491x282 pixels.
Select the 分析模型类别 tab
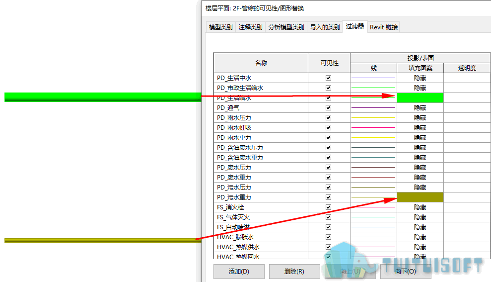click(x=286, y=27)
